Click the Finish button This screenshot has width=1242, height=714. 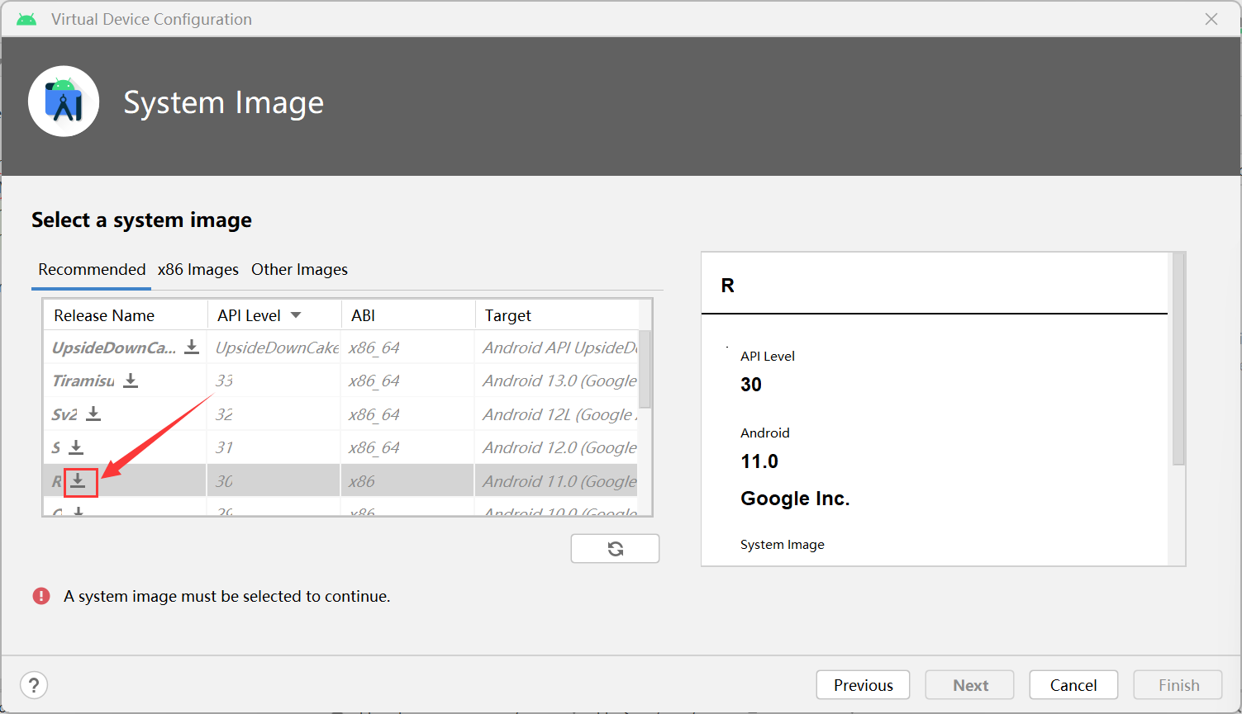[x=1178, y=685]
